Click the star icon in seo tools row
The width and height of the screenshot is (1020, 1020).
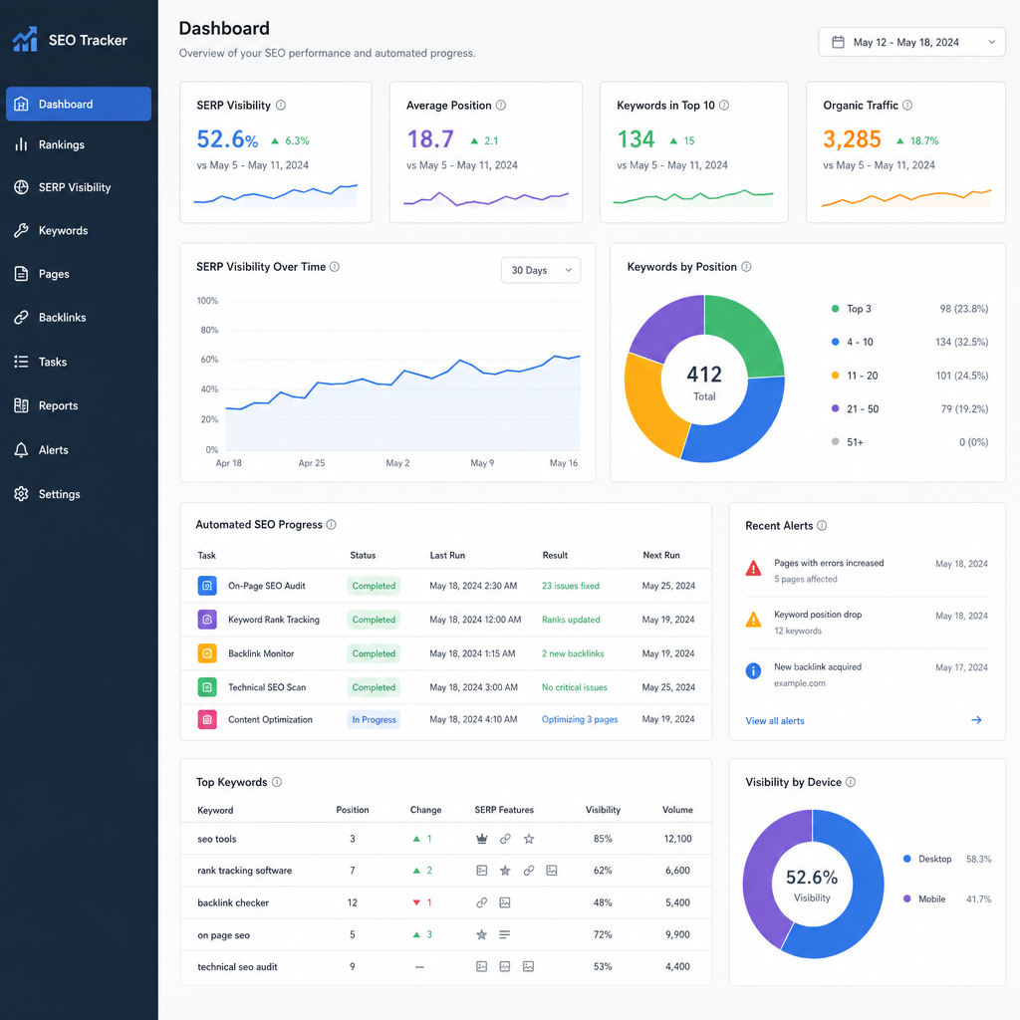coord(529,839)
